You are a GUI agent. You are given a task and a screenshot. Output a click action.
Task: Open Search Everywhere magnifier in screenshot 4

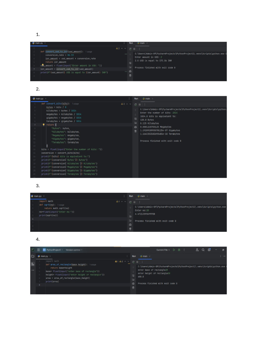[203, 250]
